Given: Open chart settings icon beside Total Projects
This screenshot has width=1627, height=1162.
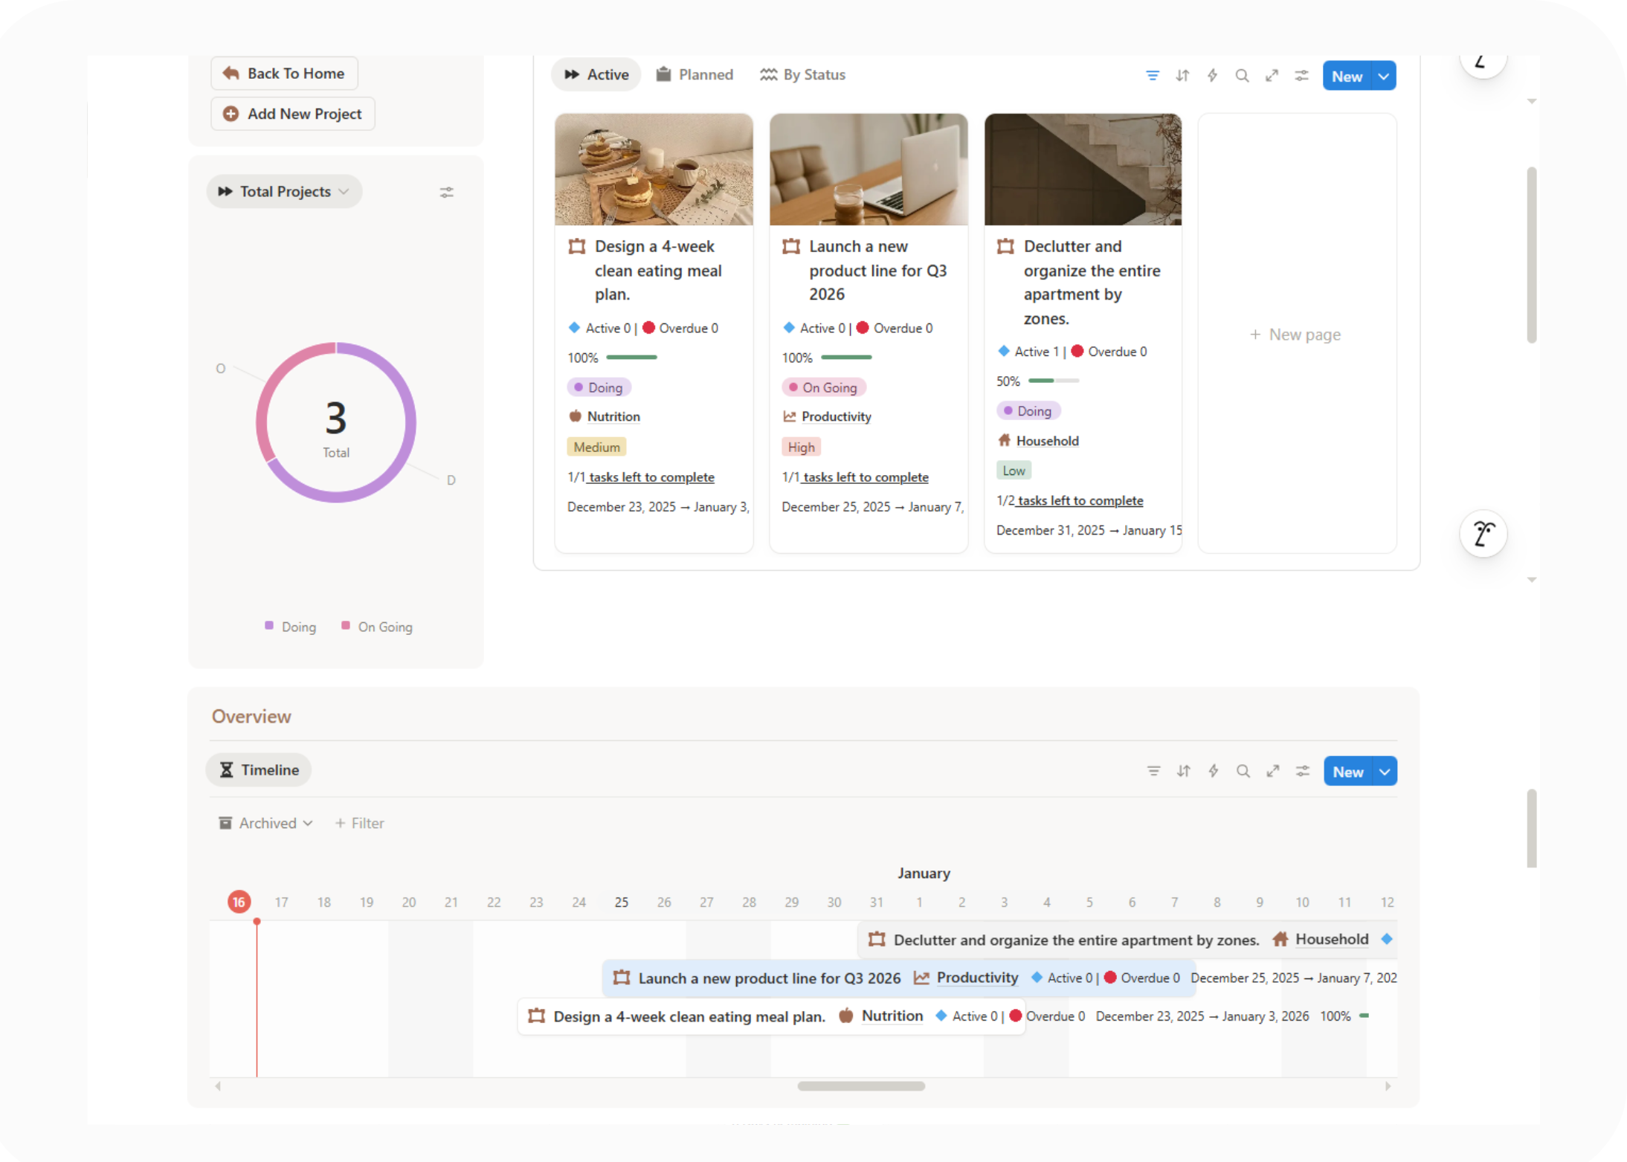Looking at the screenshot, I should [x=446, y=192].
